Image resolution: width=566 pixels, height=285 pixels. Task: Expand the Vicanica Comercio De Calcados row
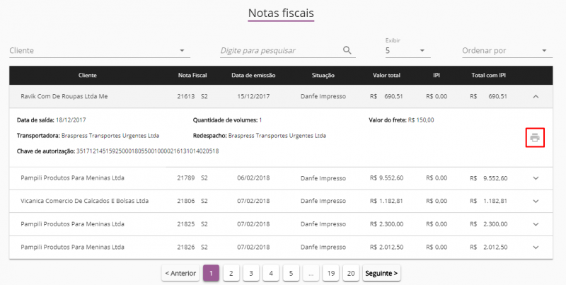pos(535,201)
